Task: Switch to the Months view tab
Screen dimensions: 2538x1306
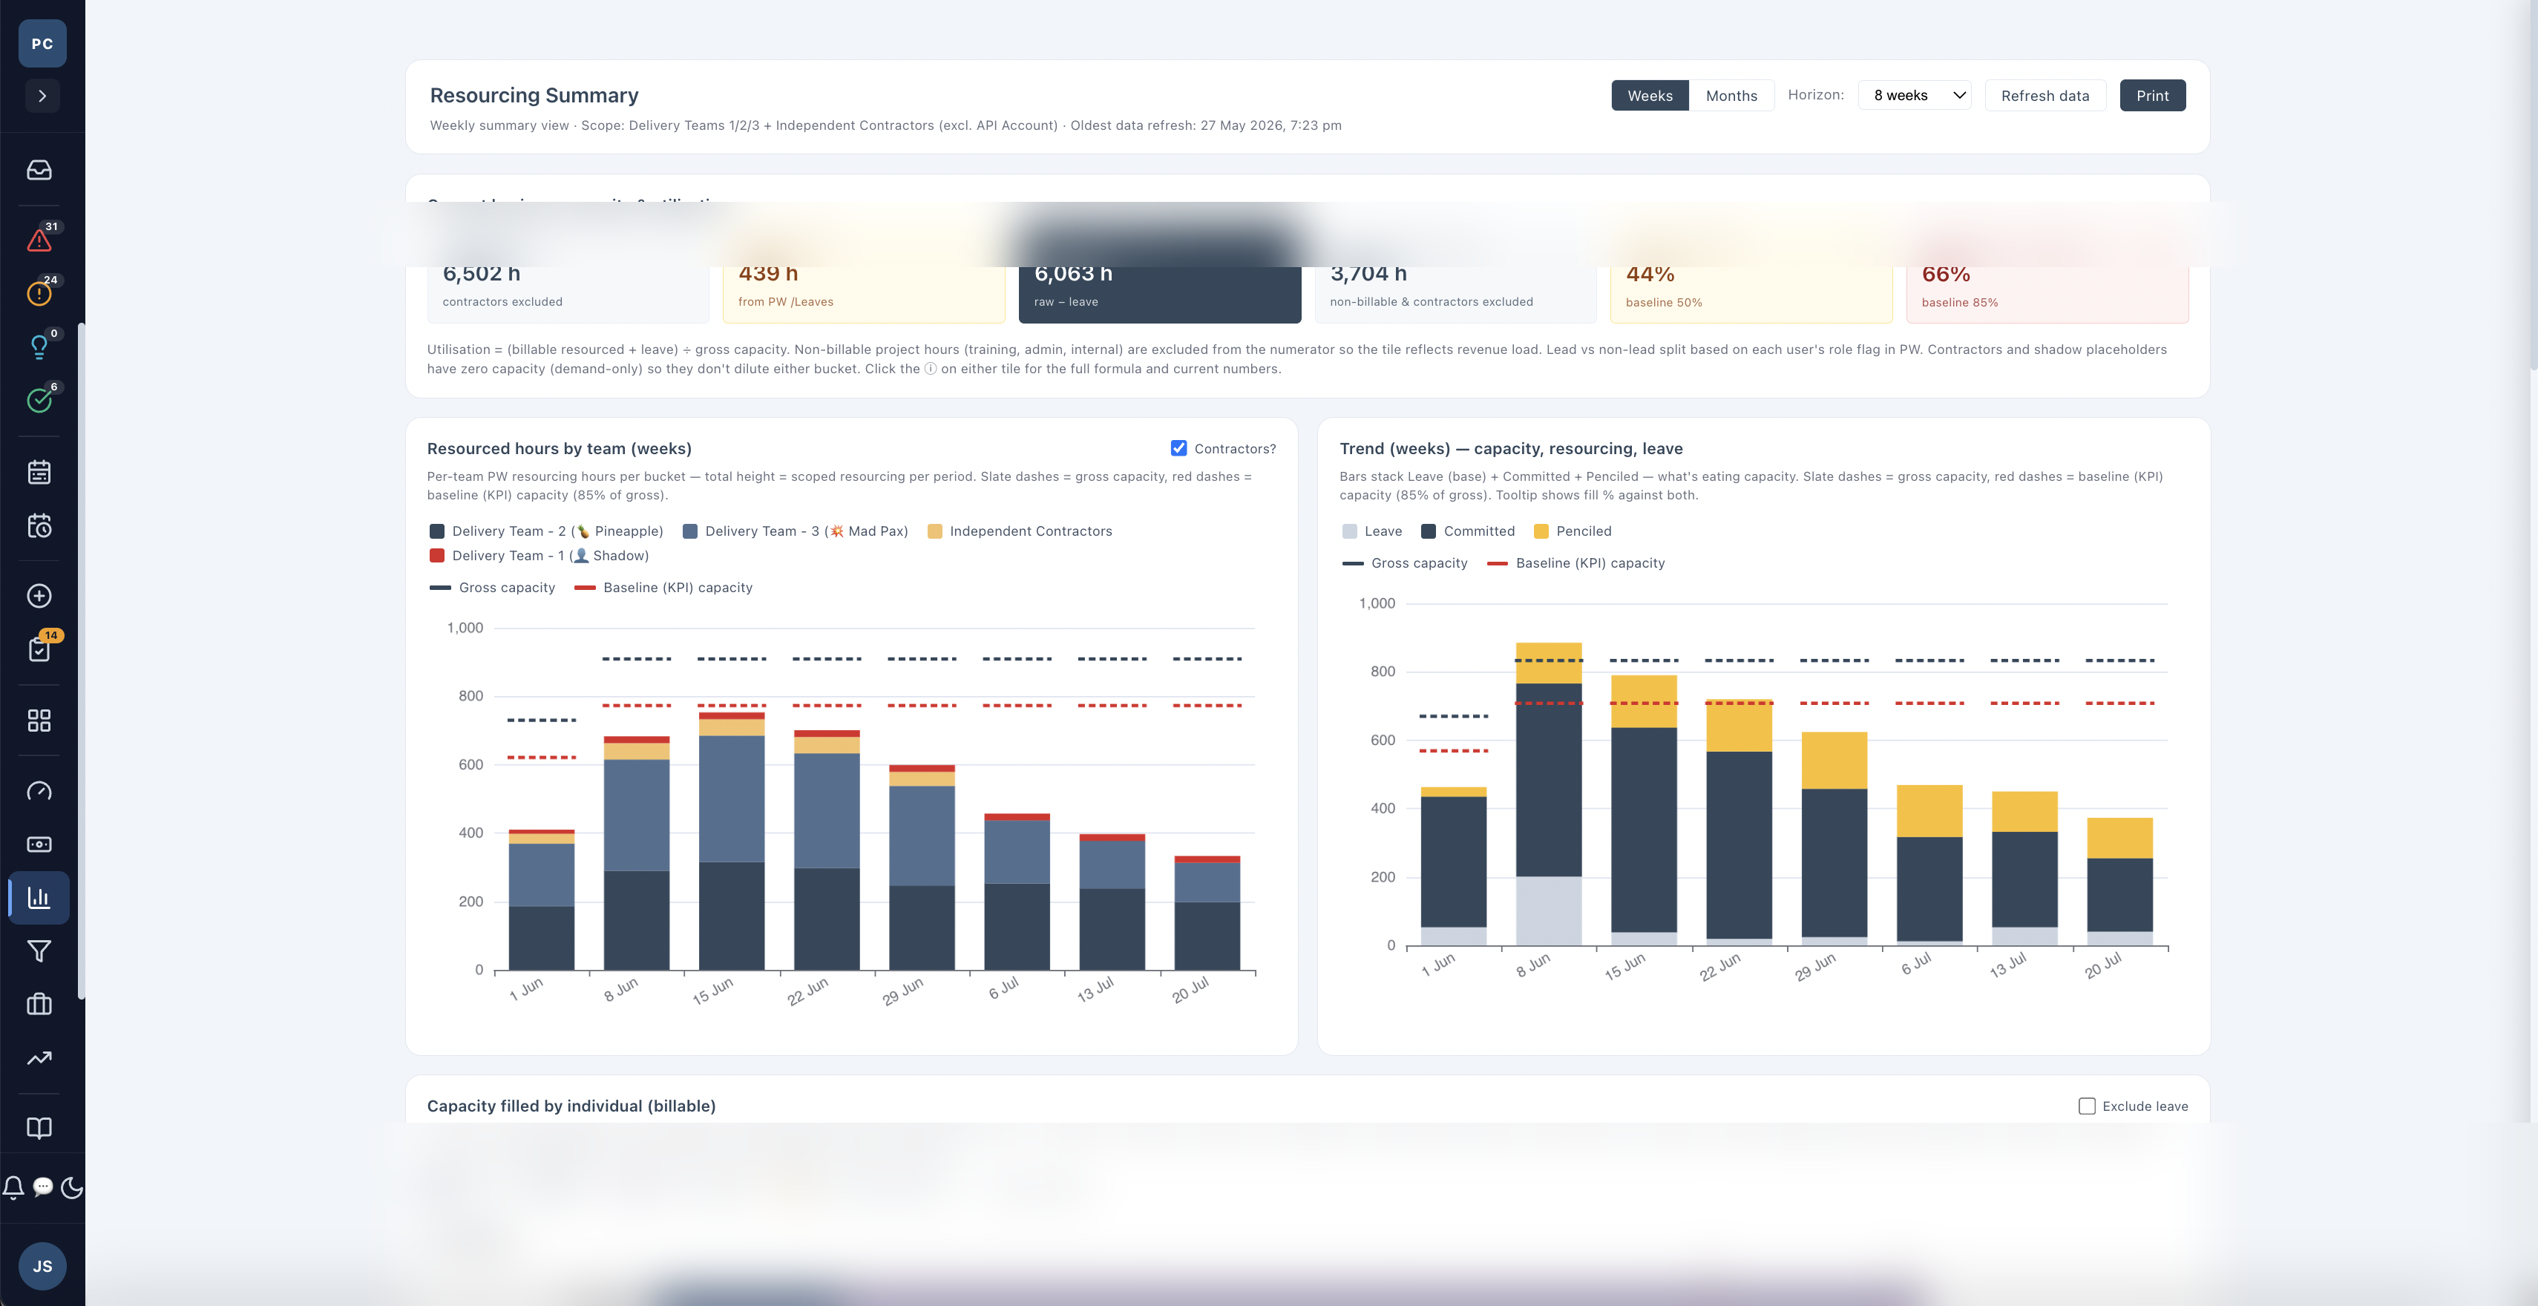Action: (x=1731, y=96)
